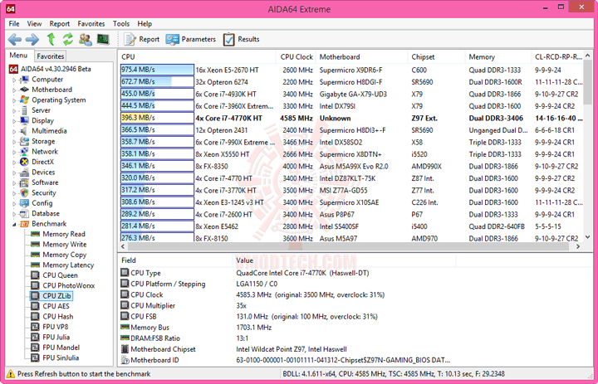The height and width of the screenshot is (384, 598).
Task: Open the users icon in toolbar
Action: point(86,39)
